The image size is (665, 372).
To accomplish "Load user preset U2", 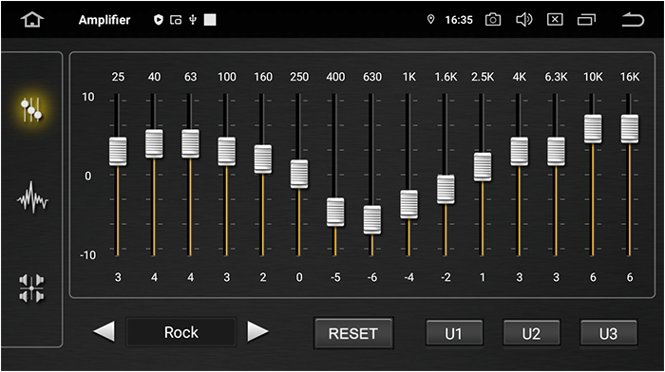I will tap(531, 333).
